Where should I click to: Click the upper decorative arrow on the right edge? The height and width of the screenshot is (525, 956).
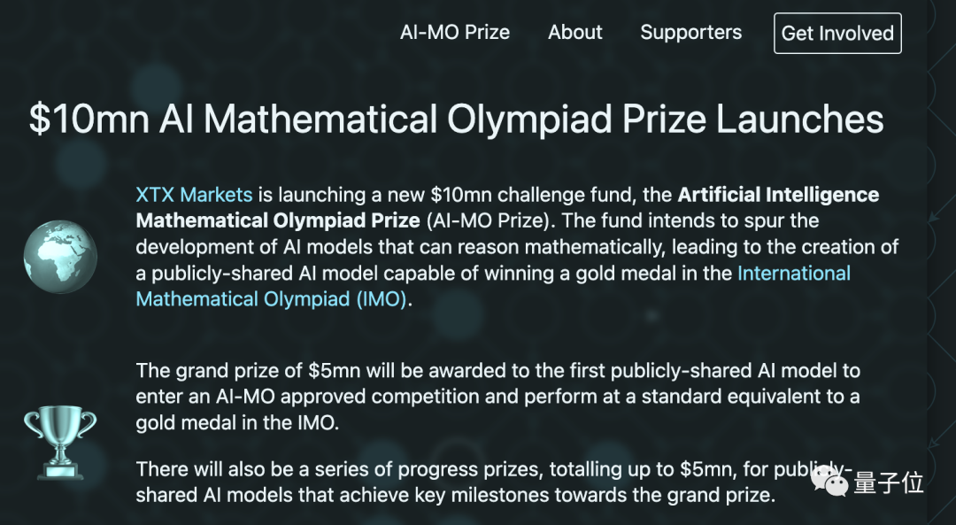click(936, 217)
